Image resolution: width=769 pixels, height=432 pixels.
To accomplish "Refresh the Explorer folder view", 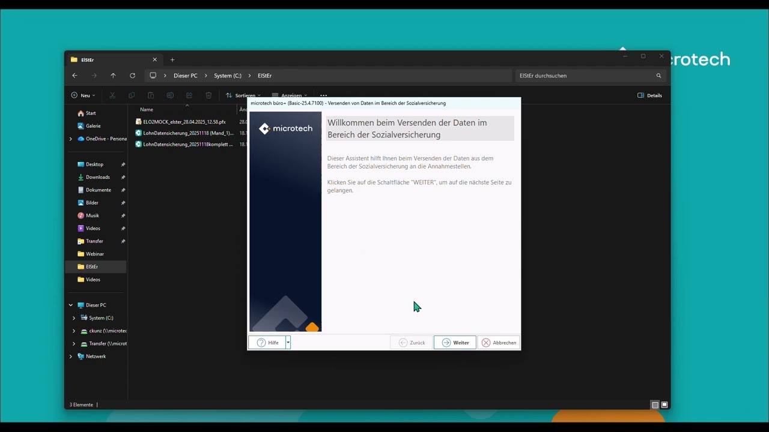I will tap(132, 76).
